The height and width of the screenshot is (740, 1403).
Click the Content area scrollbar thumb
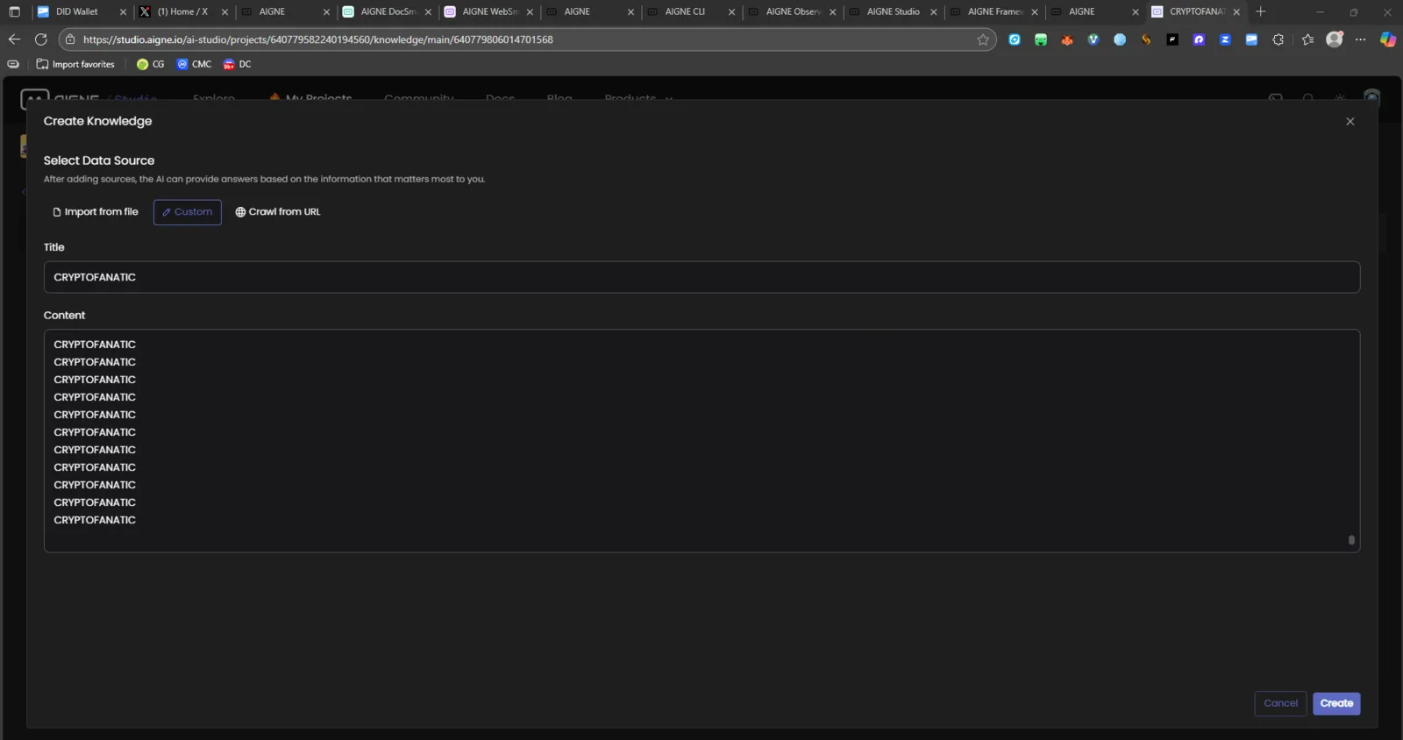1351,540
